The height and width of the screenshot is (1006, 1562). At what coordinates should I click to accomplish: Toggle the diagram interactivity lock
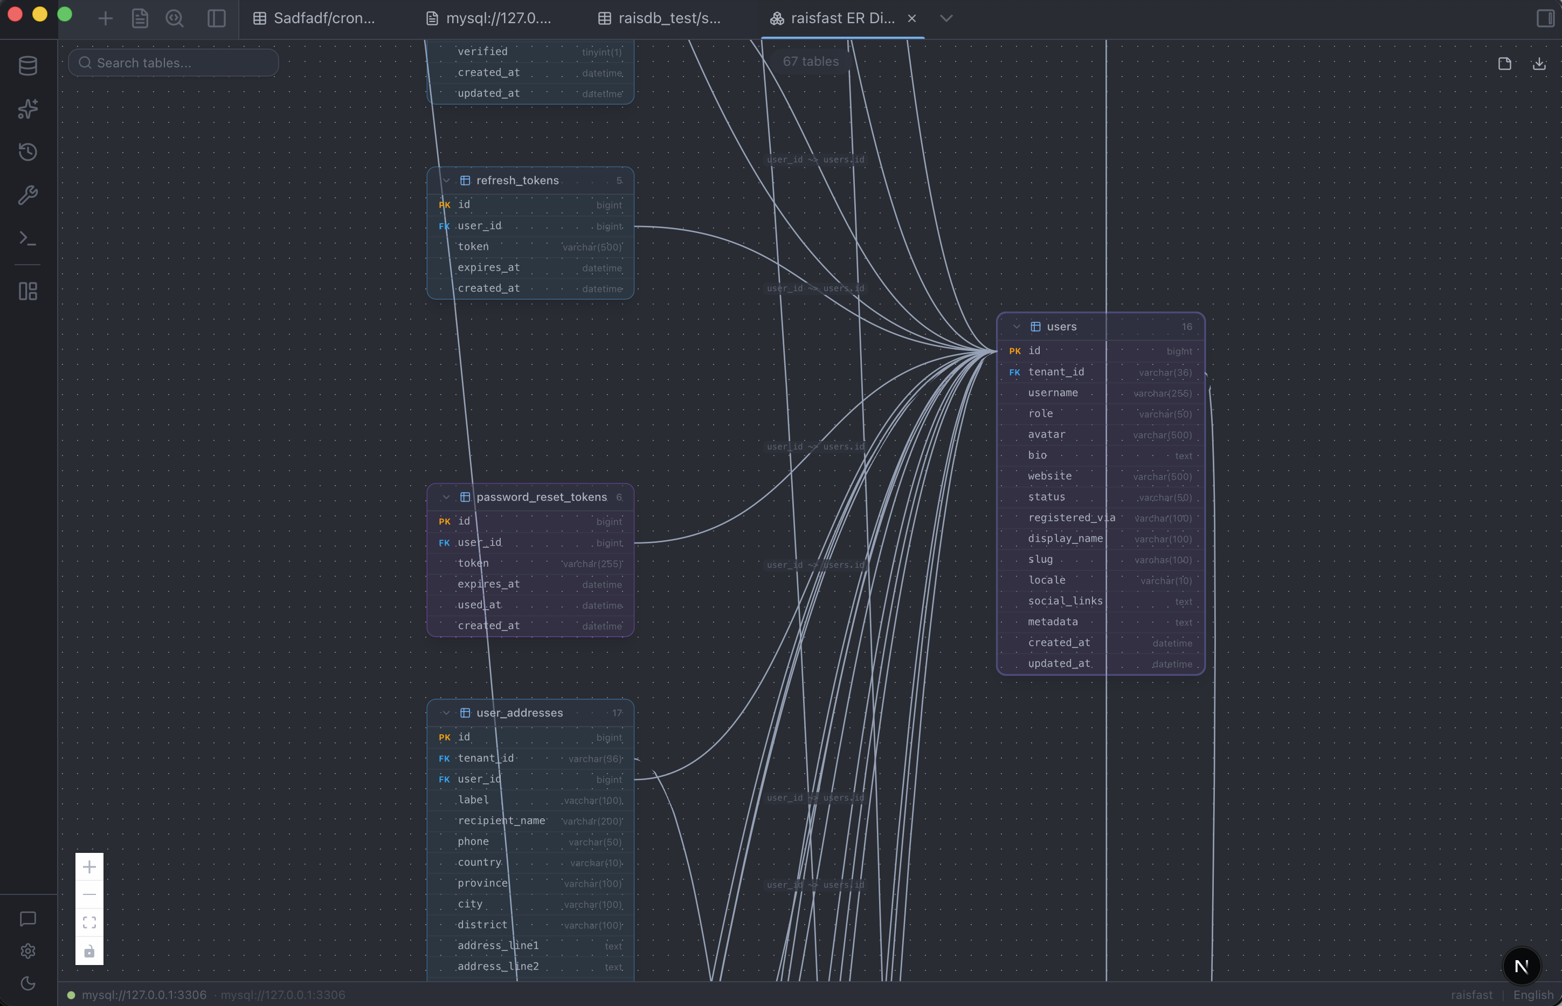click(x=89, y=950)
